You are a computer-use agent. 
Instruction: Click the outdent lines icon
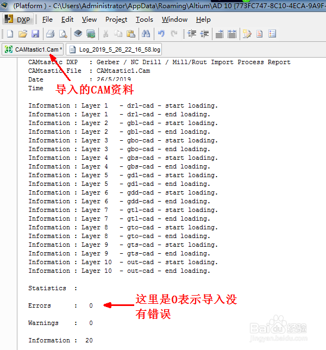click(204, 34)
